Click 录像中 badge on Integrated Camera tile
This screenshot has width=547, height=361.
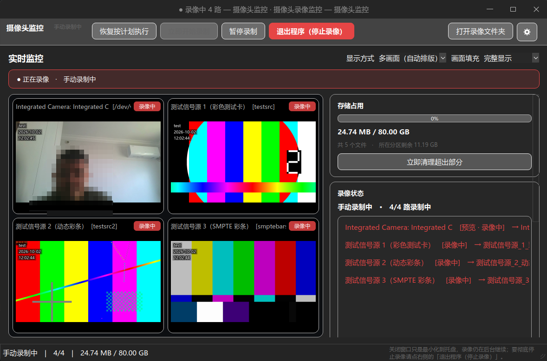pyautogui.click(x=147, y=107)
